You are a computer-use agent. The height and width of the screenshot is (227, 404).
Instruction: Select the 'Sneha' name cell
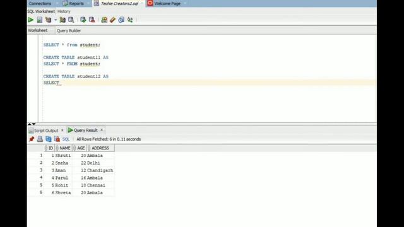63,163
